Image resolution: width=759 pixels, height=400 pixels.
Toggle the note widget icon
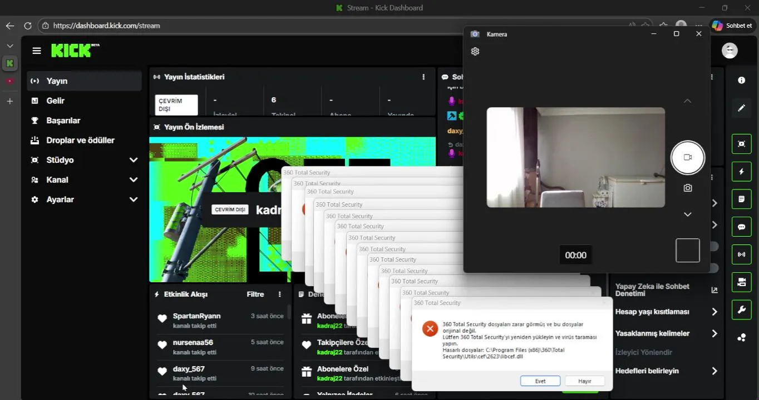741,199
